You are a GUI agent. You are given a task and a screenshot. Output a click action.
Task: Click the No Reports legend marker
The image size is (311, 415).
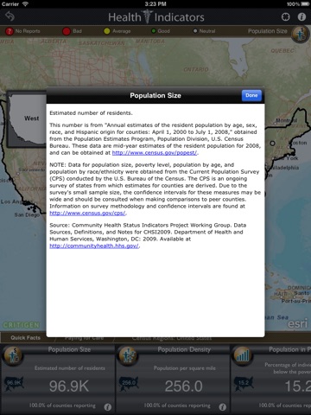(10, 31)
